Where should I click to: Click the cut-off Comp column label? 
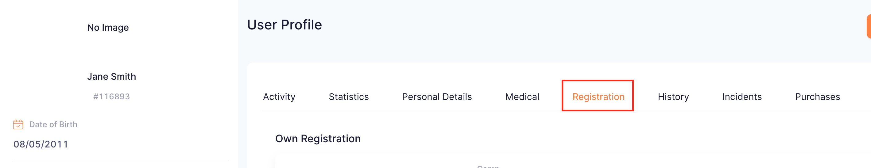click(x=488, y=166)
